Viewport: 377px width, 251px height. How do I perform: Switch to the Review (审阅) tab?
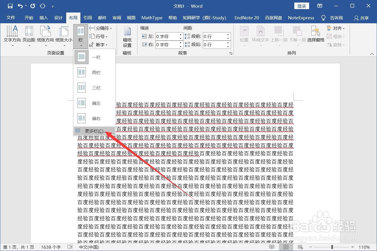(x=117, y=18)
